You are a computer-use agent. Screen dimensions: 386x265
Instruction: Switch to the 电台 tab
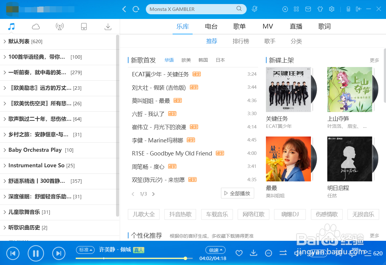point(211,27)
